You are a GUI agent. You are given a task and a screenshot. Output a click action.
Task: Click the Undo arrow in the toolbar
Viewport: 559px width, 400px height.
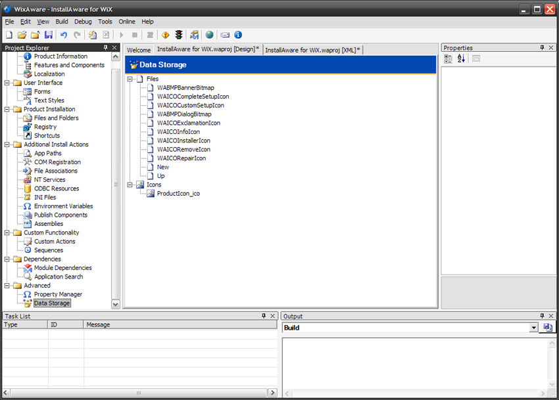point(63,35)
